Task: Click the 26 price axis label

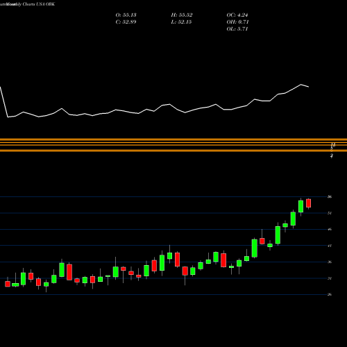Action: point(330,294)
